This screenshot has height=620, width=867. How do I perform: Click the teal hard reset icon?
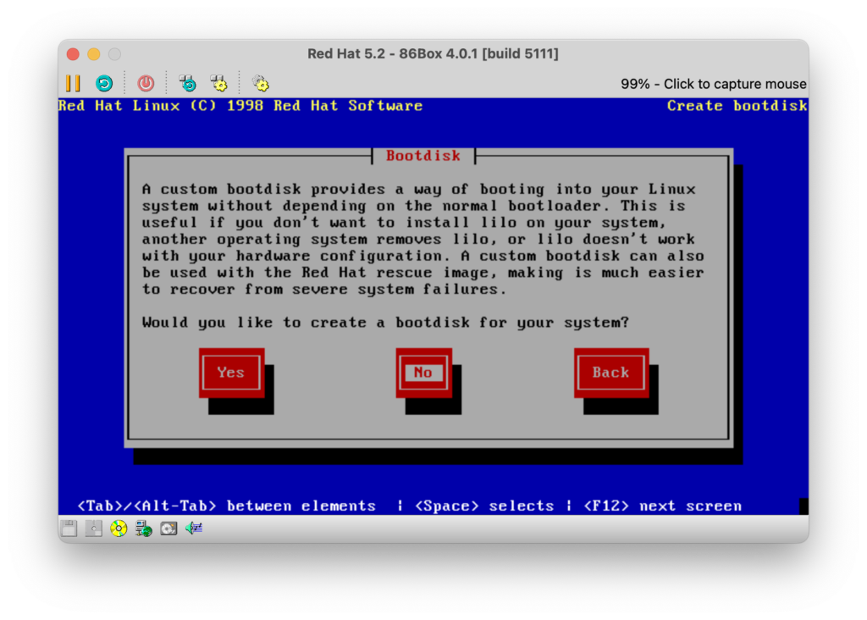point(104,84)
